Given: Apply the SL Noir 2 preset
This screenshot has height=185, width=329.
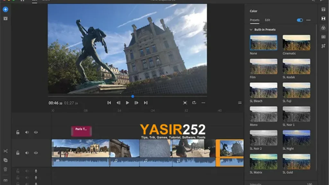Looking at the screenshot, I should tap(263, 138).
